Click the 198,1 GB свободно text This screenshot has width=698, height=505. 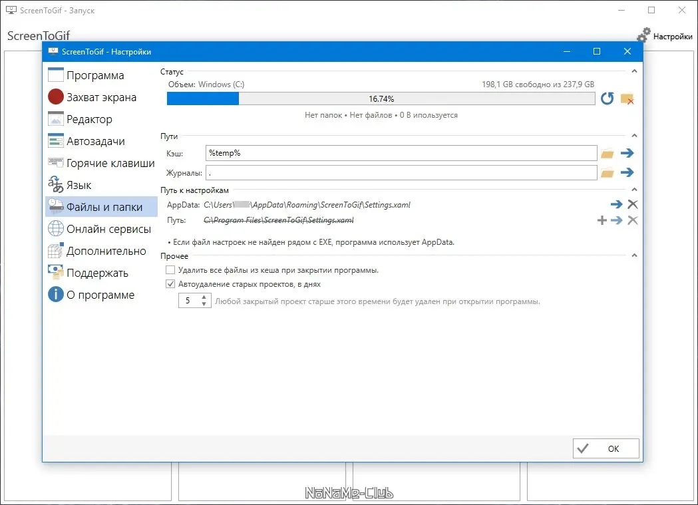tap(538, 84)
